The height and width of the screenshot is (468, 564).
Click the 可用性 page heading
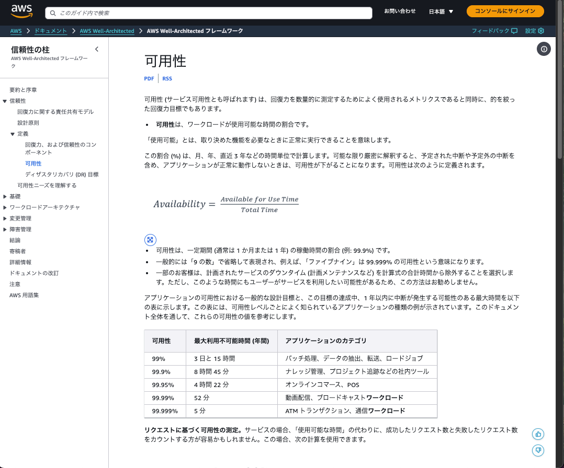click(x=165, y=61)
